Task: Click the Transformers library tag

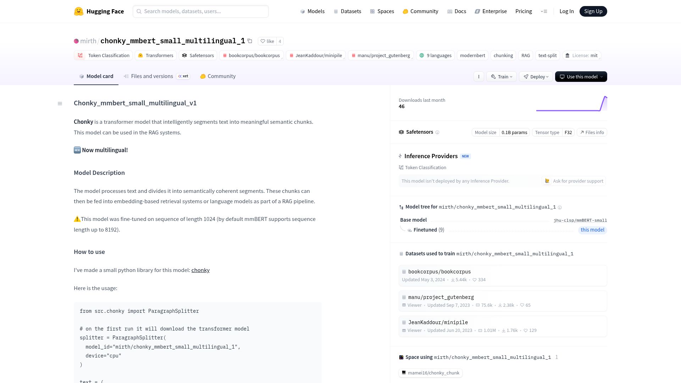Action: [x=156, y=55]
